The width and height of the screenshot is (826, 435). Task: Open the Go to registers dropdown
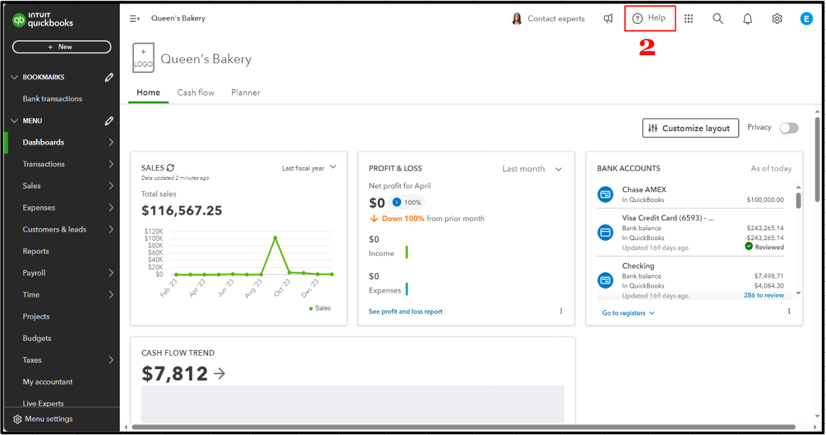pos(628,313)
